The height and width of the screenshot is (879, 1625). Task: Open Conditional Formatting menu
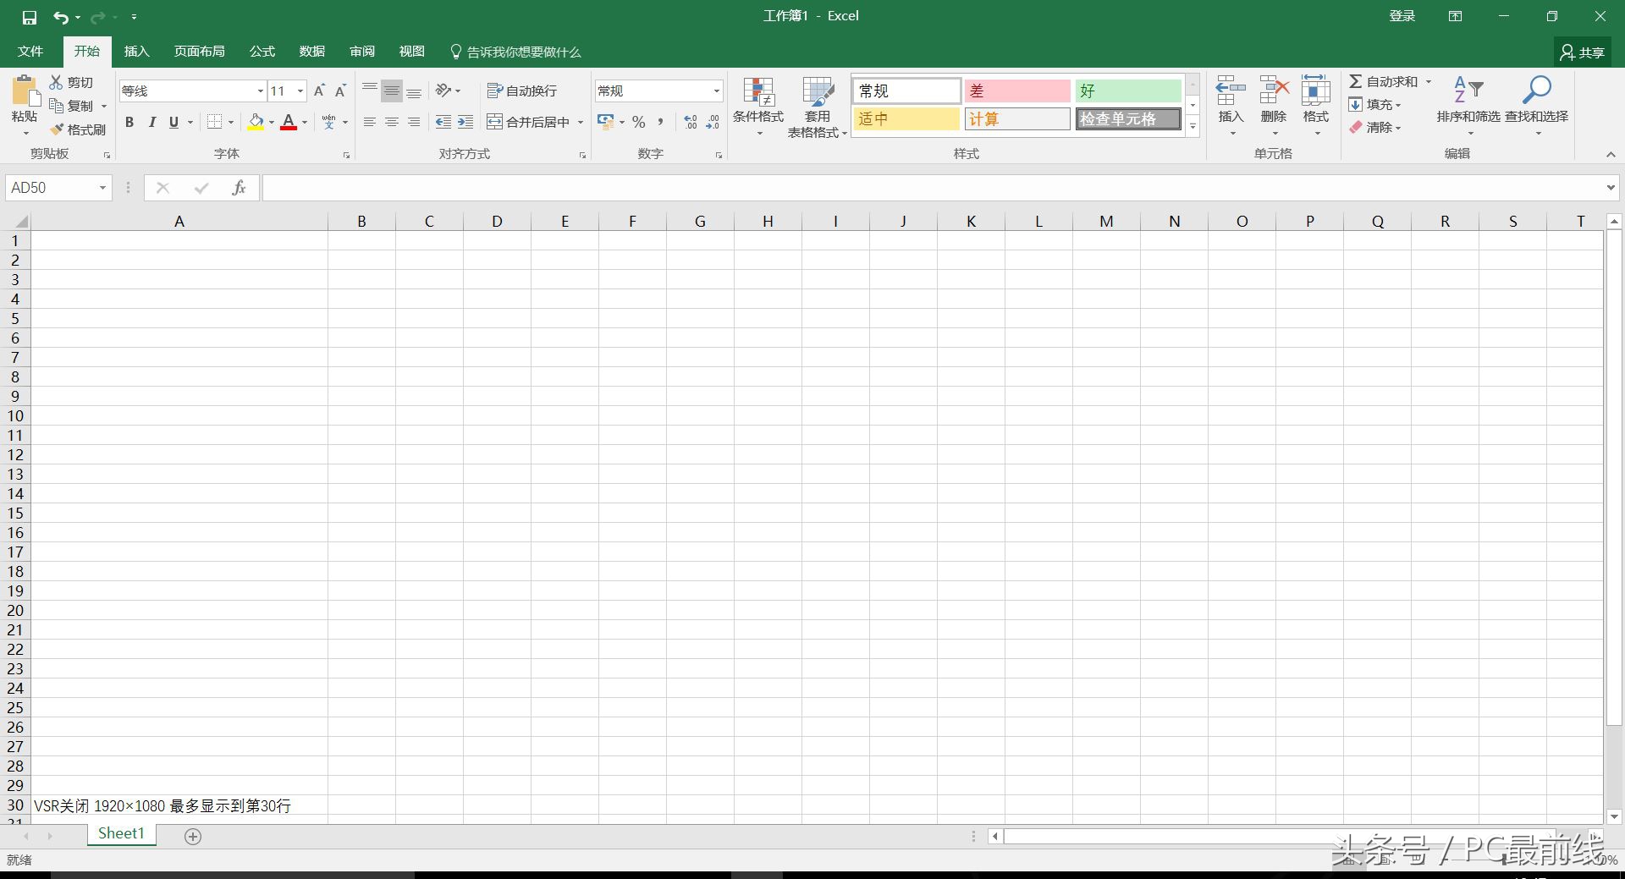(x=758, y=107)
